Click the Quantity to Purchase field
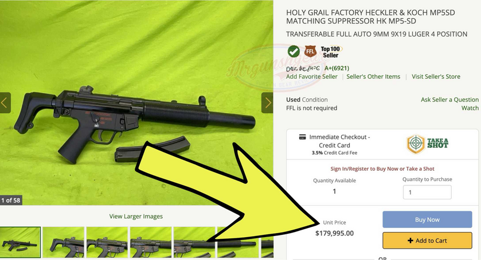This screenshot has width=481, height=260. coord(427,193)
